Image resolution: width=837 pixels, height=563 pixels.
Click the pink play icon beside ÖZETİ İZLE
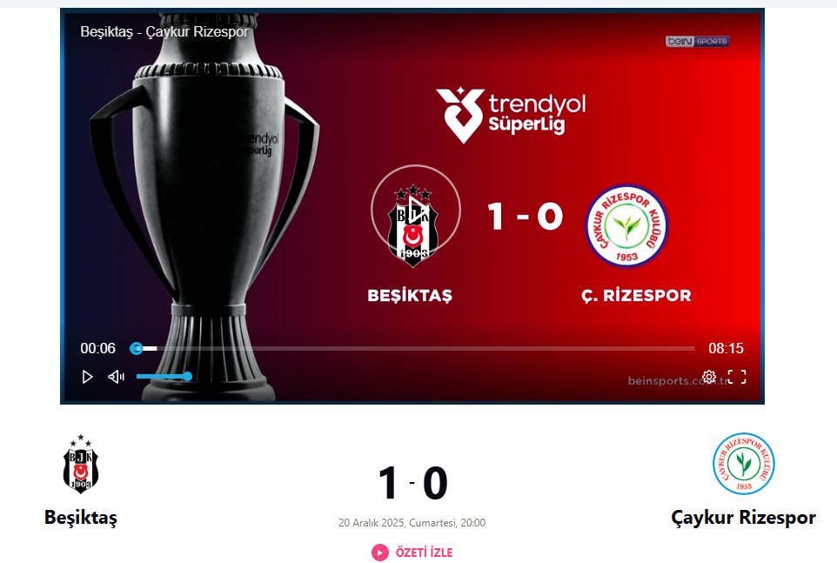coord(380,553)
